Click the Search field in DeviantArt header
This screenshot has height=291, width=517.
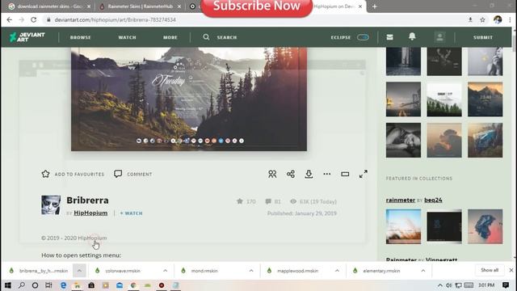[x=227, y=37]
